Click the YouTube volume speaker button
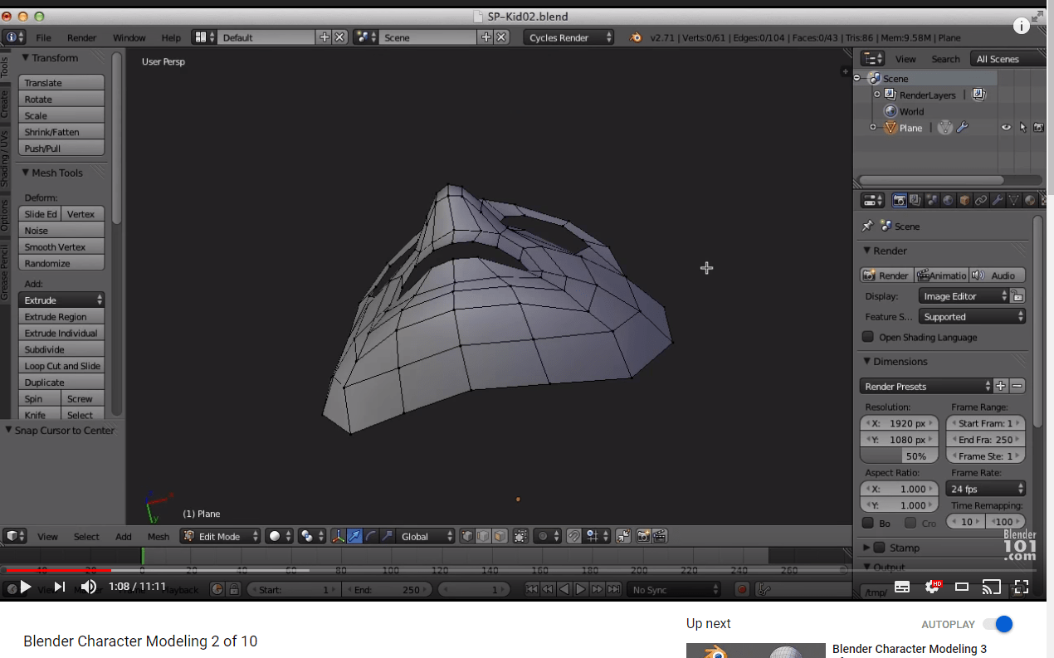This screenshot has width=1054, height=658. tap(89, 587)
